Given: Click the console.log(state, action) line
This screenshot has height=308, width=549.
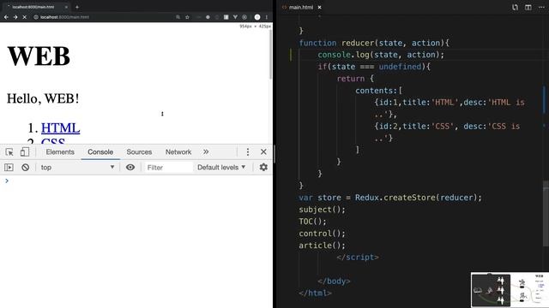Looking at the screenshot, I should tap(381, 55).
